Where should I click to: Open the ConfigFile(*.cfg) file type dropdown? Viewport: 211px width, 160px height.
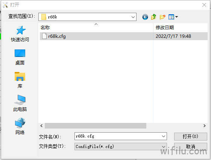[121, 147]
